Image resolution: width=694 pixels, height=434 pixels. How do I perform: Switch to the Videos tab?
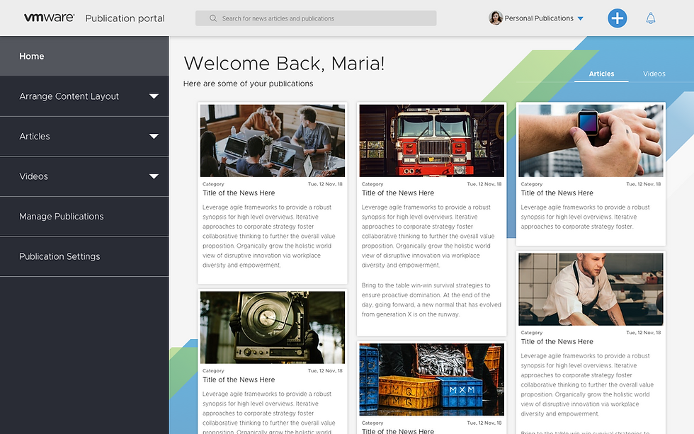[x=654, y=74]
